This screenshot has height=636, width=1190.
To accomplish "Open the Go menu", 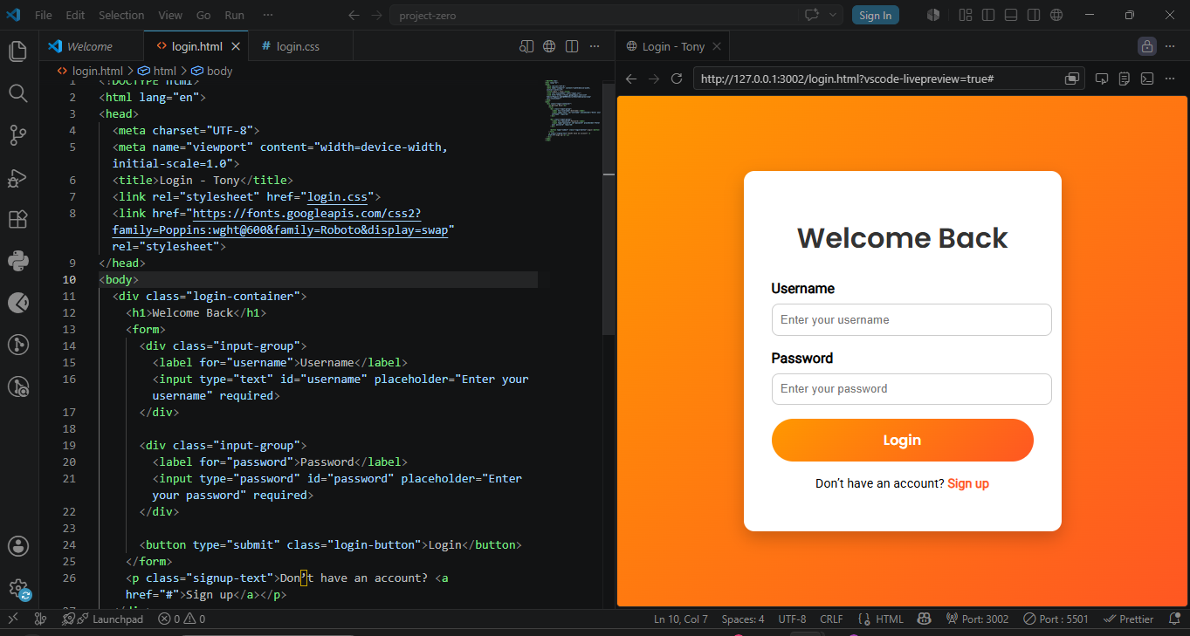I will pyautogui.click(x=203, y=15).
